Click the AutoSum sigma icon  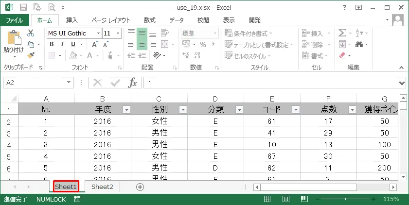coord(342,33)
